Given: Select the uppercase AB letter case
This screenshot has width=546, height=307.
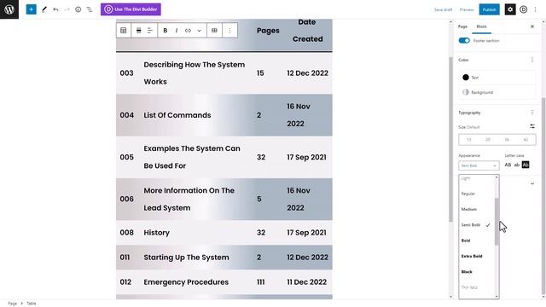Looking at the screenshot, I should tap(508, 165).
